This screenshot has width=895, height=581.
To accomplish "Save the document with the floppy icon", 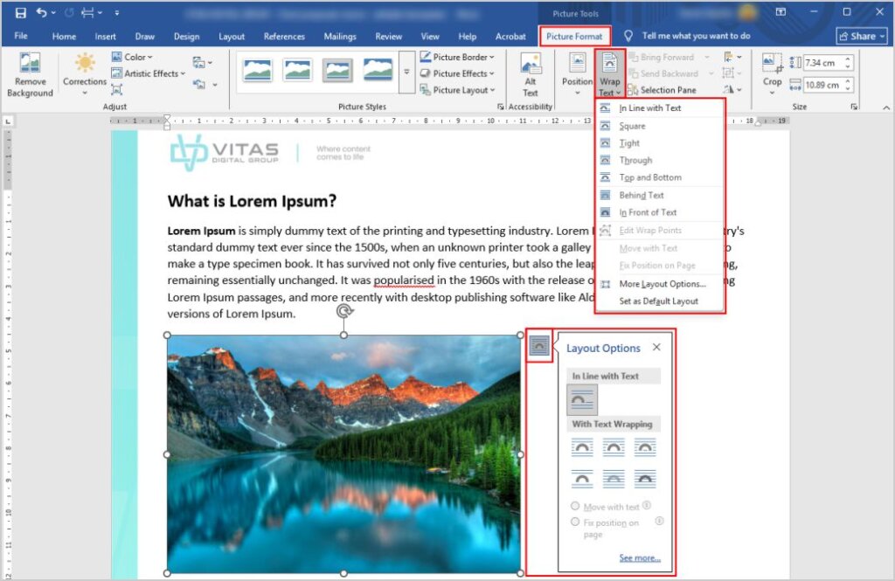I will [x=21, y=12].
